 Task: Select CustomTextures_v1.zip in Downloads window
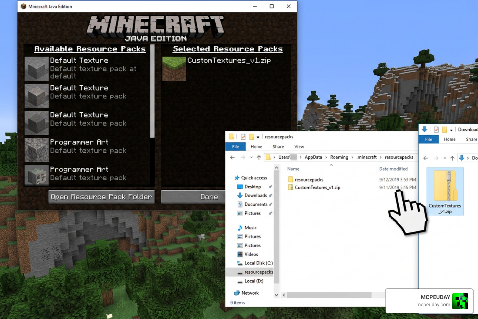coord(445,191)
